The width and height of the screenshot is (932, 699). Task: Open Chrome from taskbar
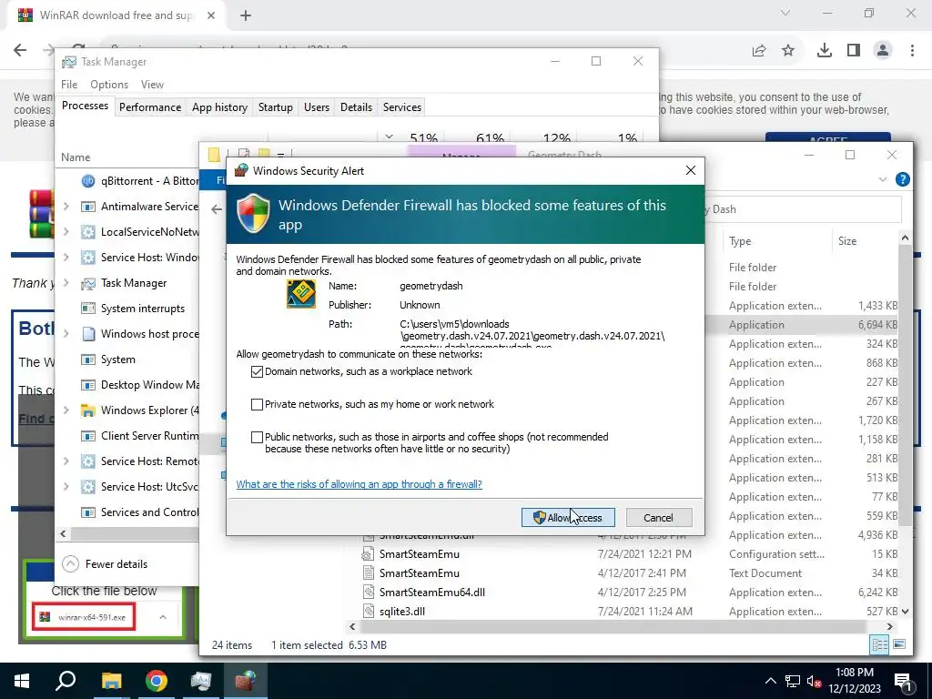157,681
